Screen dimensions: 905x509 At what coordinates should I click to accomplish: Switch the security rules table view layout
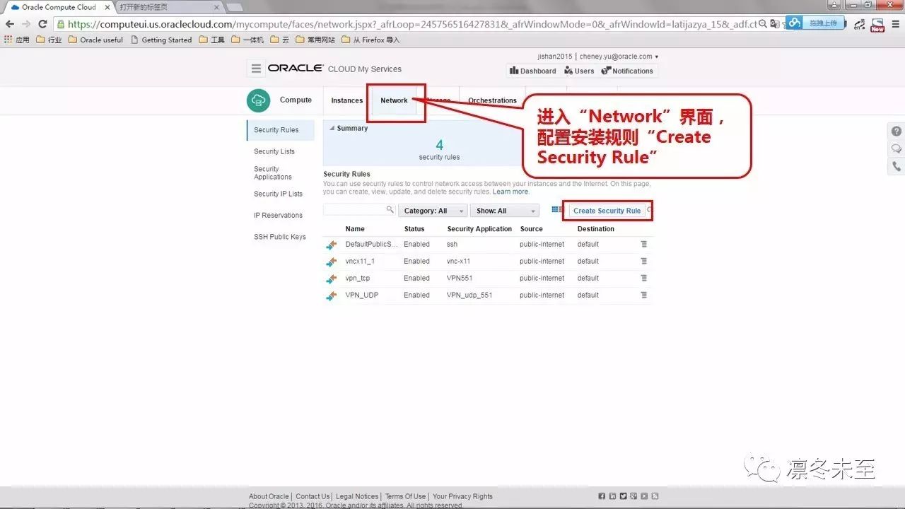[556, 210]
